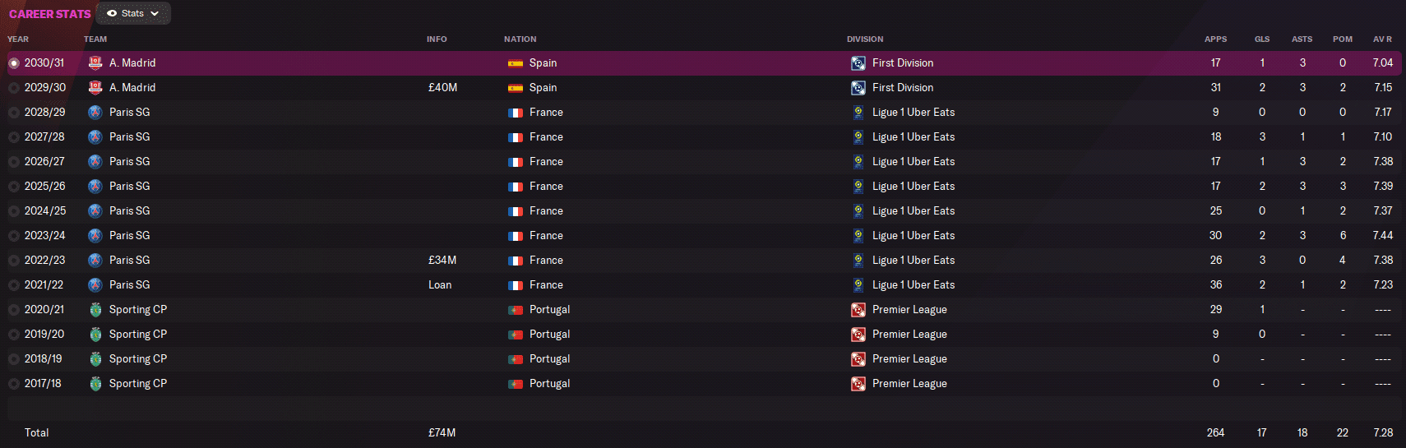Click Paris SG club badge in 2028/29 row
The height and width of the screenshot is (448, 1406).
(95, 113)
